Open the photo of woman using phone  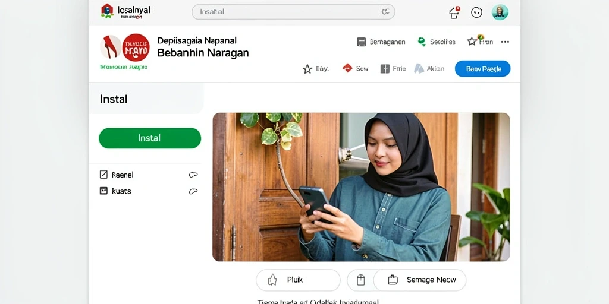[361, 187]
